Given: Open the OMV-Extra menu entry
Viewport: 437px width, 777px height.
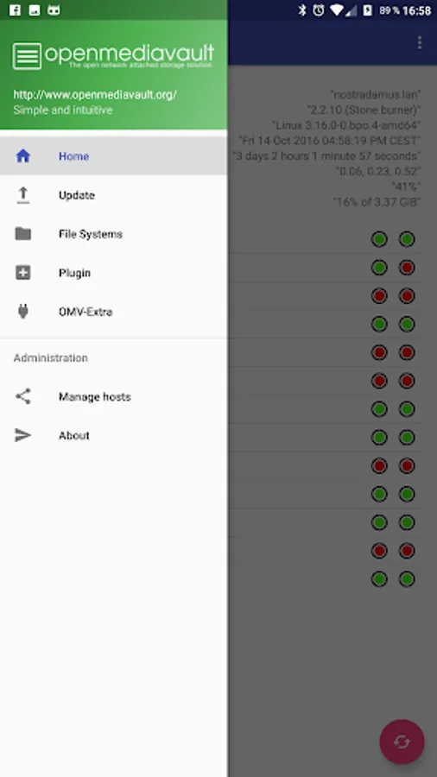Looking at the screenshot, I should click(x=113, y=311).
